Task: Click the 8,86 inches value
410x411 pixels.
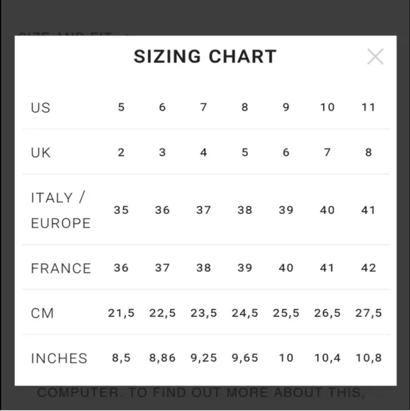Action: (x=162, y=358)
